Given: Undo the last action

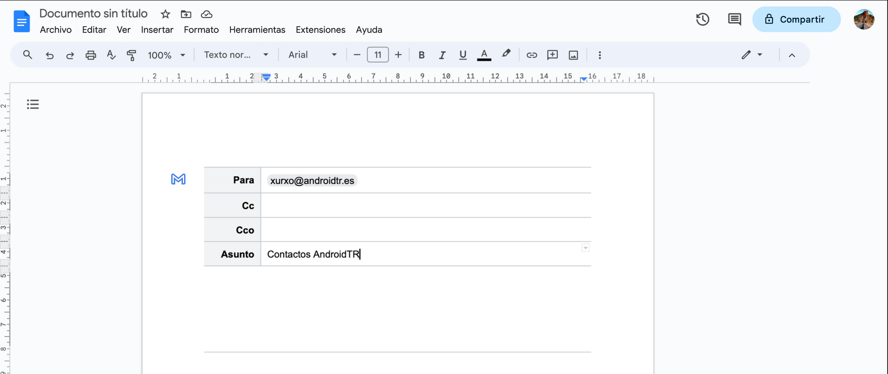Looking at the screenshot, I should (50, 55).
